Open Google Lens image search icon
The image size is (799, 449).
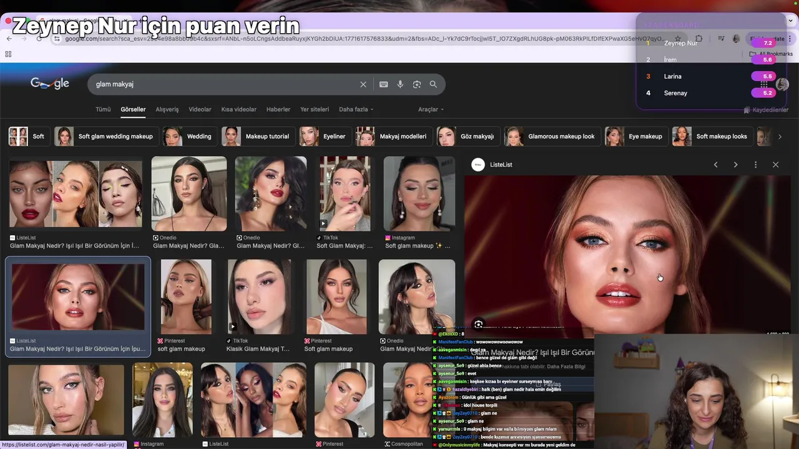[x=417, y=84]
